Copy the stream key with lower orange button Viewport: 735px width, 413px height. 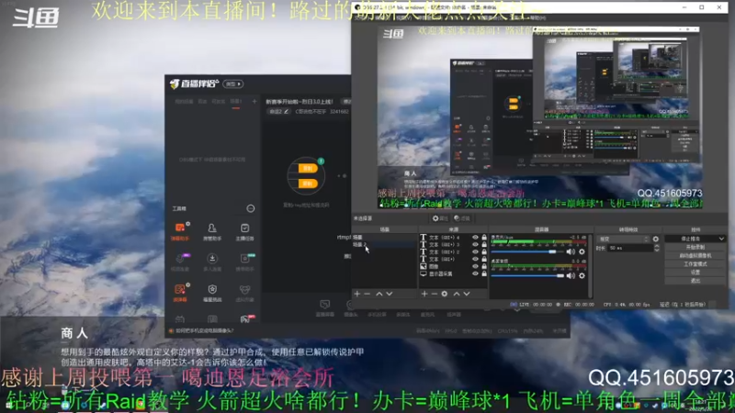tap(307, 184)
